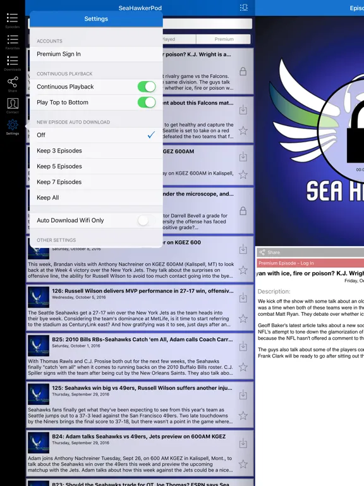
Task: Select the Settings gear in sidebar
Action: pyautogui.click(x=13, y=127)
